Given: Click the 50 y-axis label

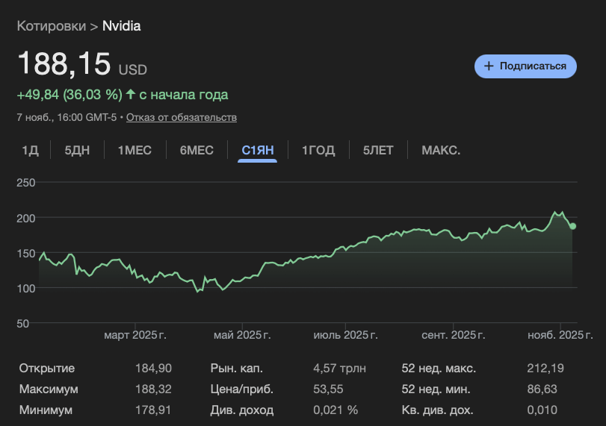Looking at the screenshot, I should tap(23, 323).
